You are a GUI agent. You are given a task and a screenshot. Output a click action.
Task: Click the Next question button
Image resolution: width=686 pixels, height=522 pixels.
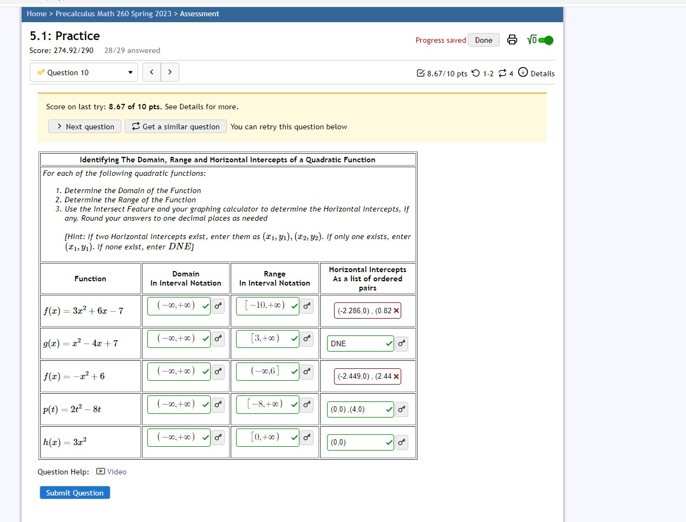pyautogui.click(x=84, y=126)
